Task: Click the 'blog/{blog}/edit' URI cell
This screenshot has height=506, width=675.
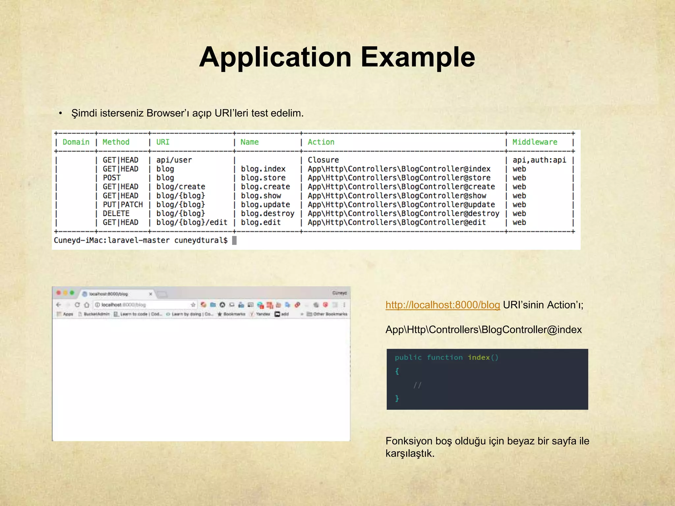Action: [x=192, y=222]
